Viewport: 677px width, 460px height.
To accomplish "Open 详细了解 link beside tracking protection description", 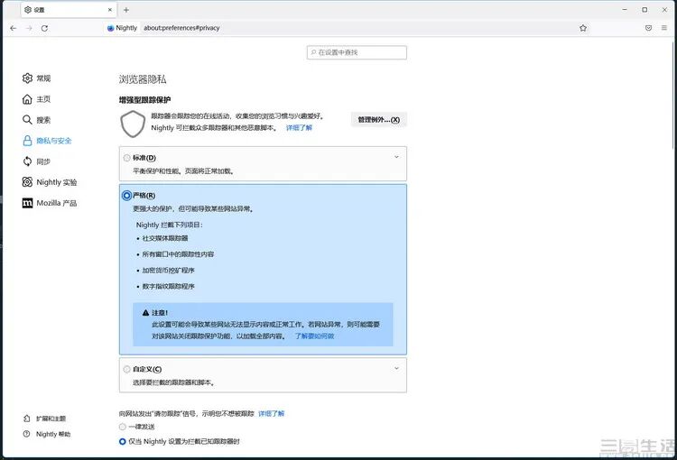I will pos(299,128).
